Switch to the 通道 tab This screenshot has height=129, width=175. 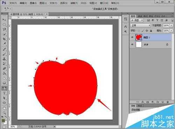coord(140,16)
